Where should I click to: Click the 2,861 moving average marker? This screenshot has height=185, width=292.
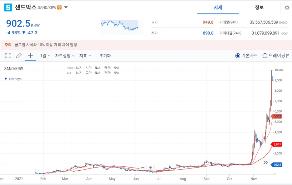point(276,144)
